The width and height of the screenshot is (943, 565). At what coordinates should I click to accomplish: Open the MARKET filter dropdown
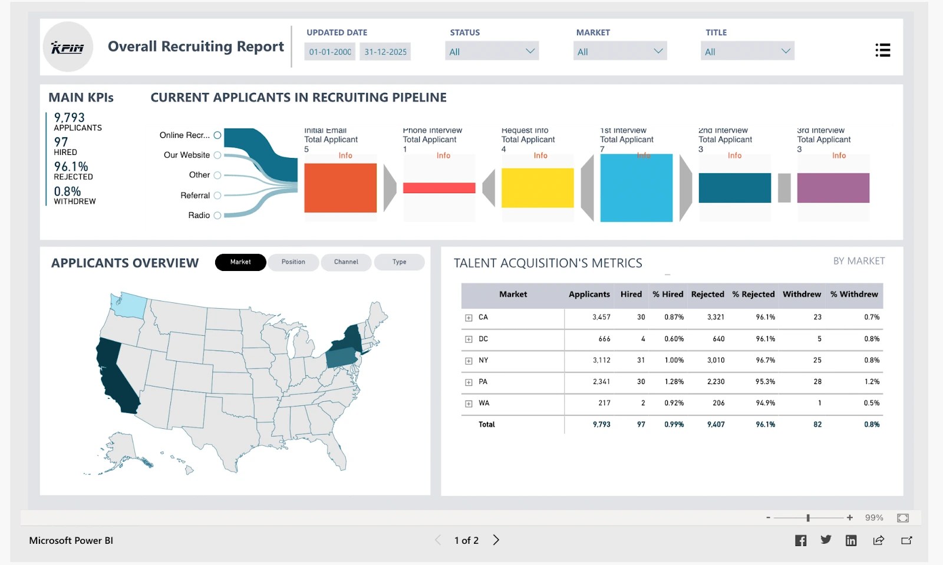619,51
